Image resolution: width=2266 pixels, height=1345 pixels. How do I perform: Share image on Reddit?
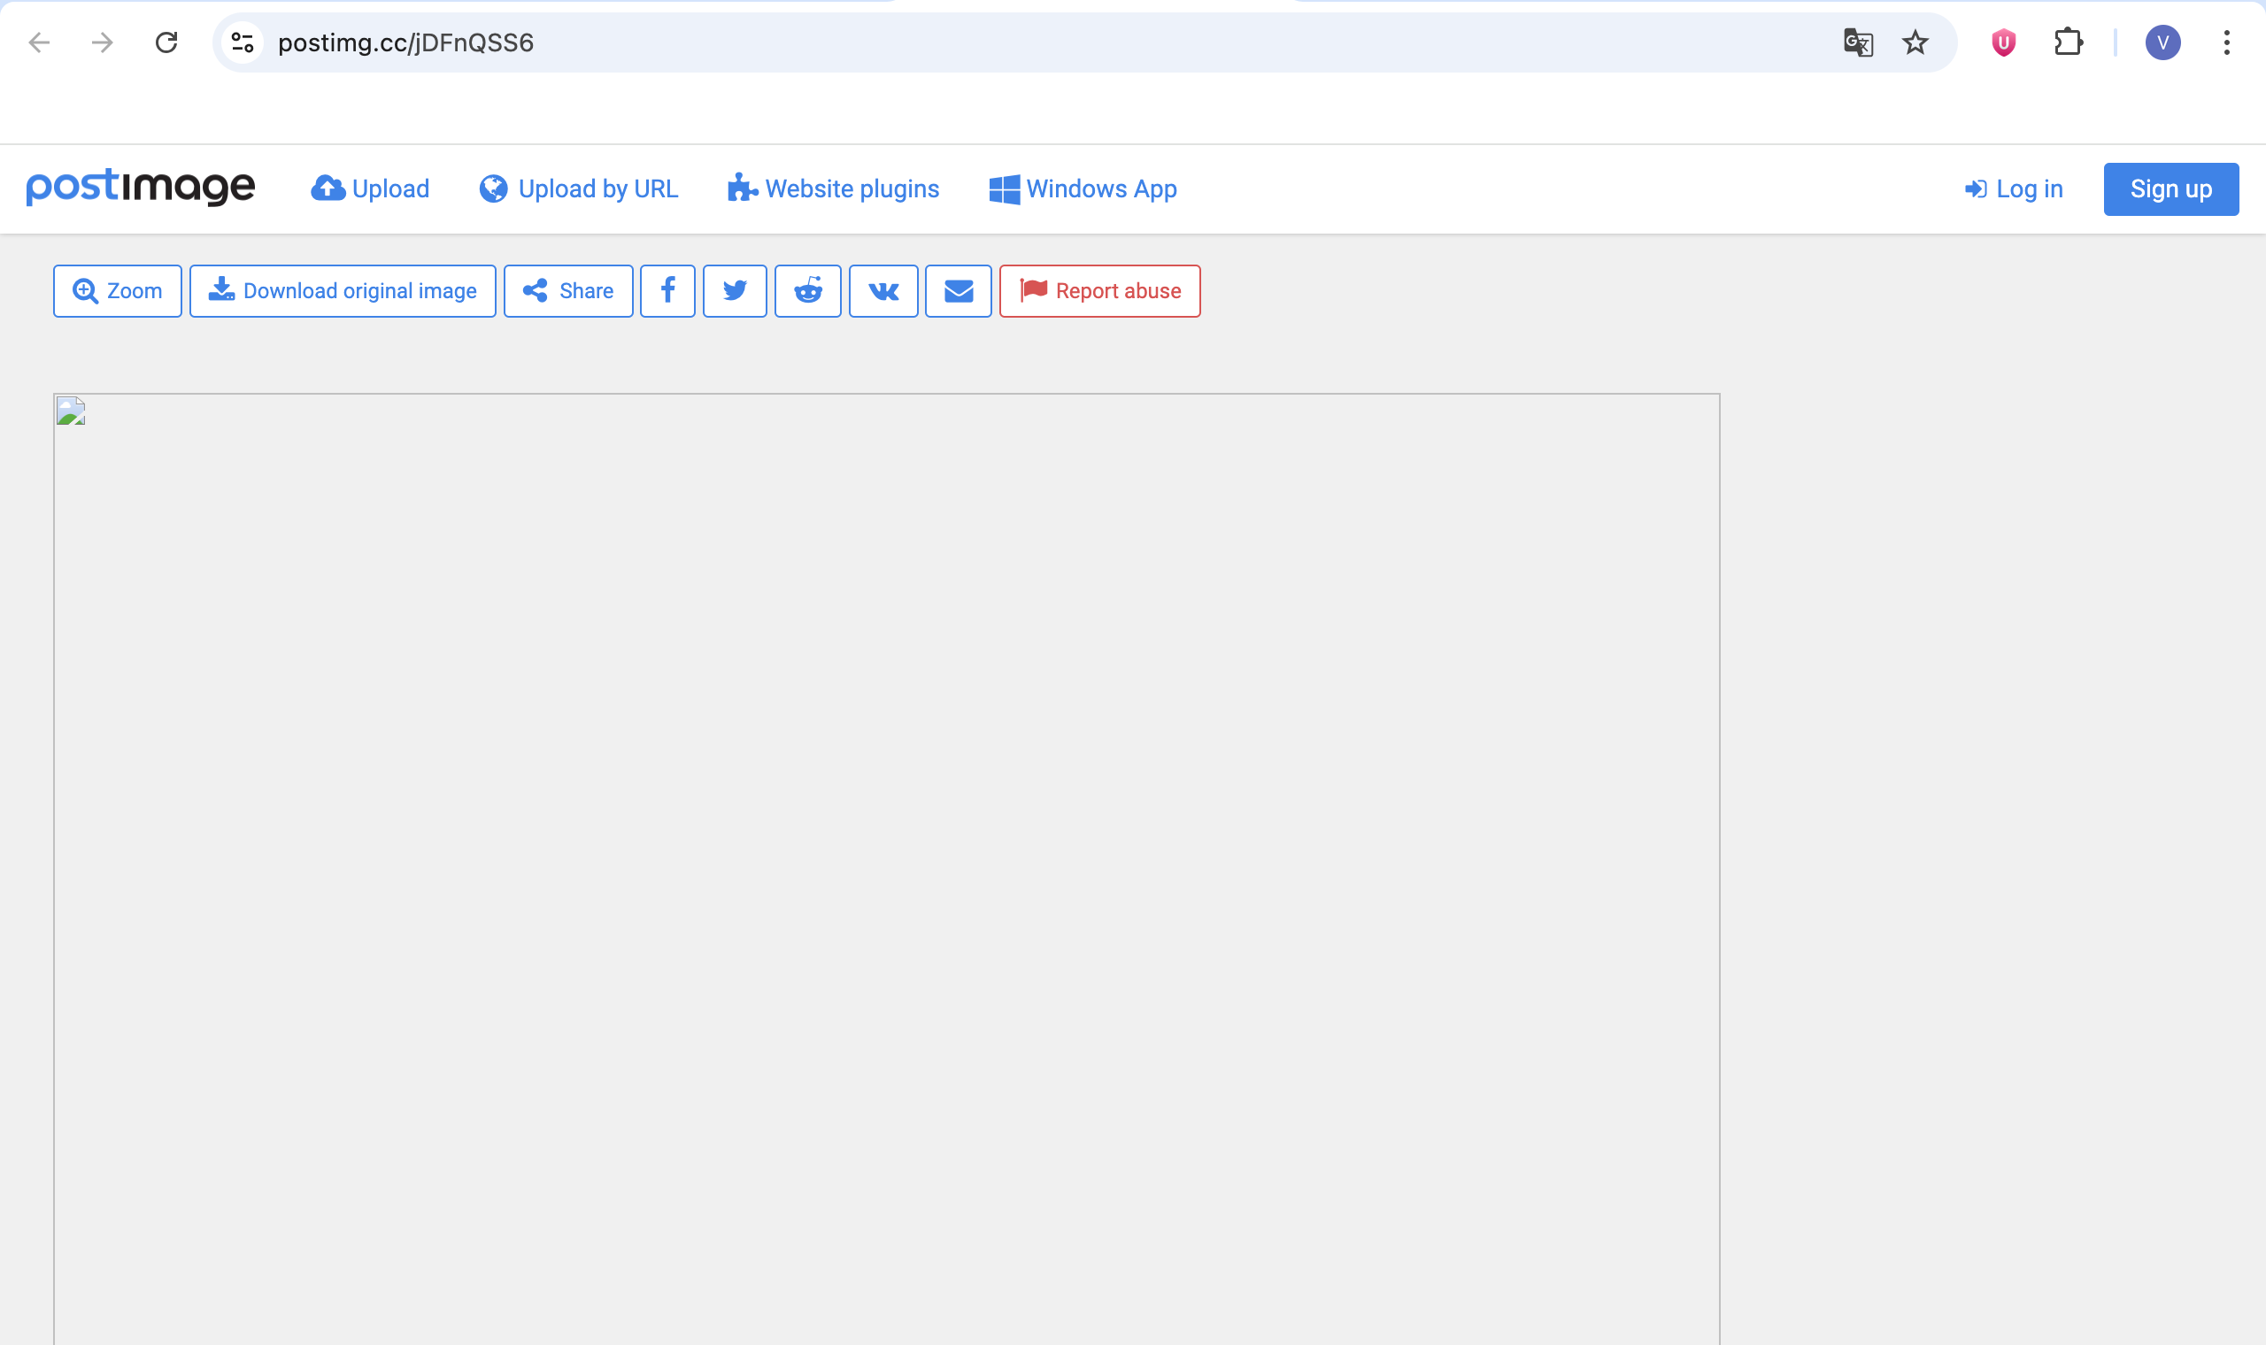(x=807, y=291)
